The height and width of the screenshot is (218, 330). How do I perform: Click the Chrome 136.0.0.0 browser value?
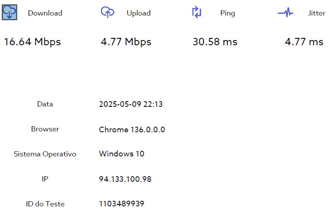tap(132, 130)
